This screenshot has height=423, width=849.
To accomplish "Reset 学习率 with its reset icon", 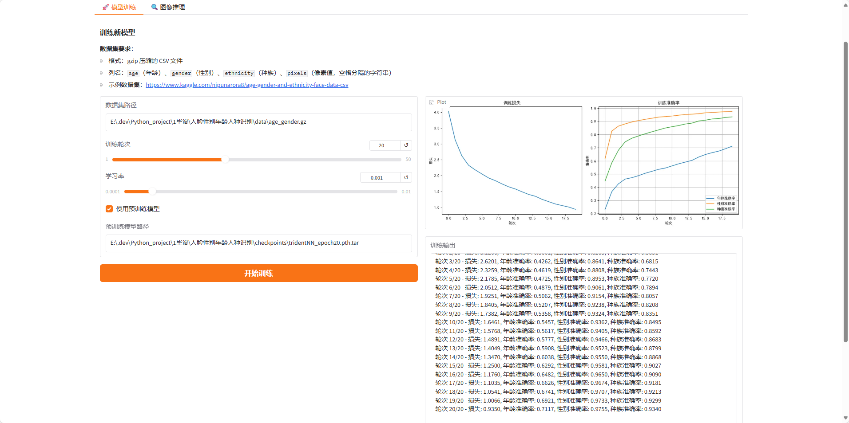I will pyautogui.click(x=406, y=177).
